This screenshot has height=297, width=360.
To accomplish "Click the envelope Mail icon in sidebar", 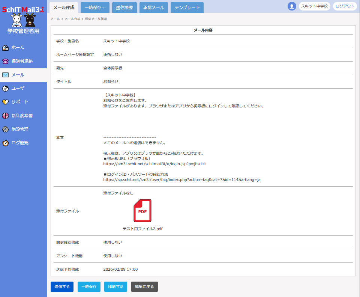I will coord(5,75).
